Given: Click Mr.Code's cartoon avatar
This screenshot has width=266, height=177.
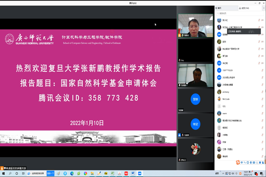Looking at the screenshot, I should tap(219, 99).
